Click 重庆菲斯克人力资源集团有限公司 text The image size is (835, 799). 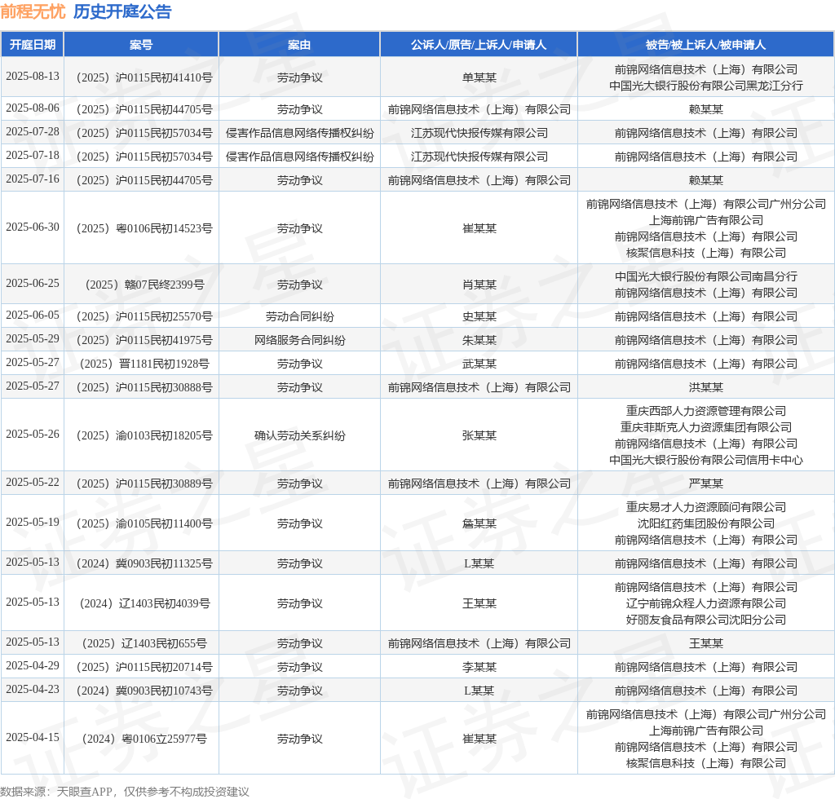tap(706, 427)
